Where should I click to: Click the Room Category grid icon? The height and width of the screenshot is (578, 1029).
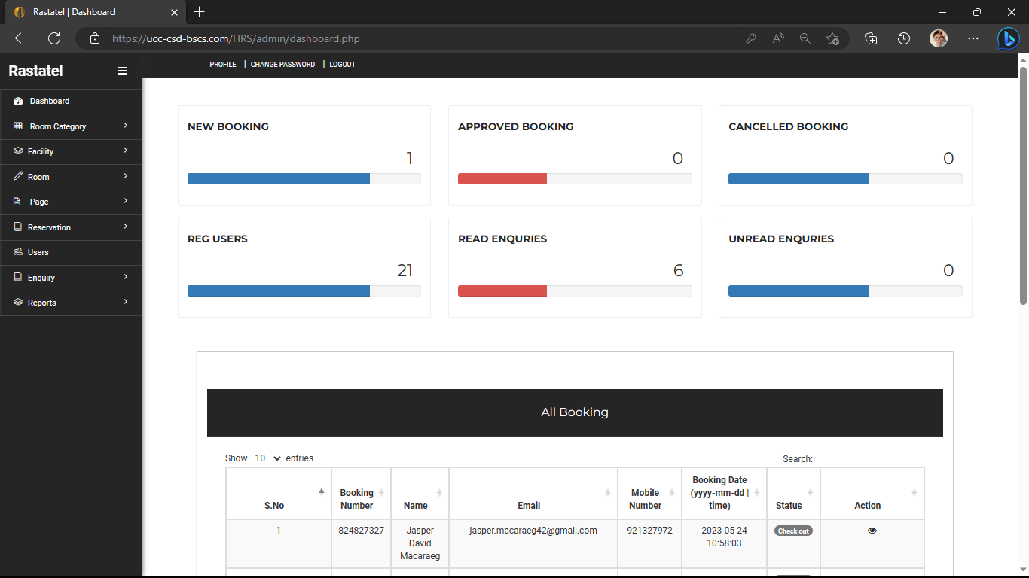click(x=17, y=126)
